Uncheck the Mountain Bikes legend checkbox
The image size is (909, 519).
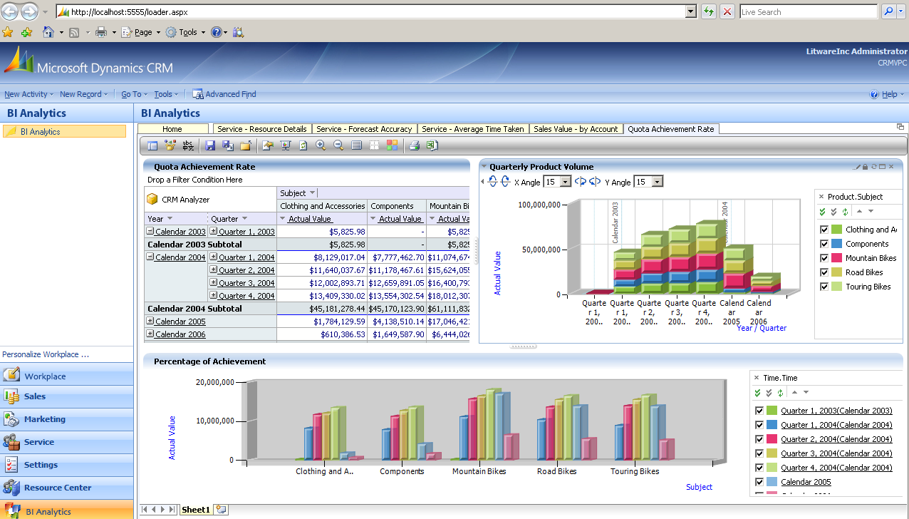(824, 258)
